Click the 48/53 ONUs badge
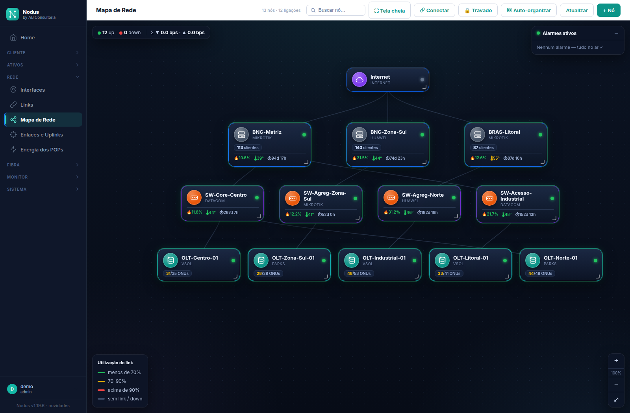This screenshot has width=630, height=413. pos(359,273)
